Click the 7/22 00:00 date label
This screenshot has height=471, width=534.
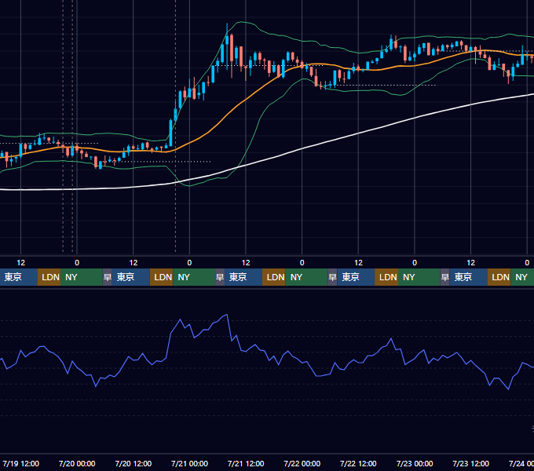tap(302, 463)
